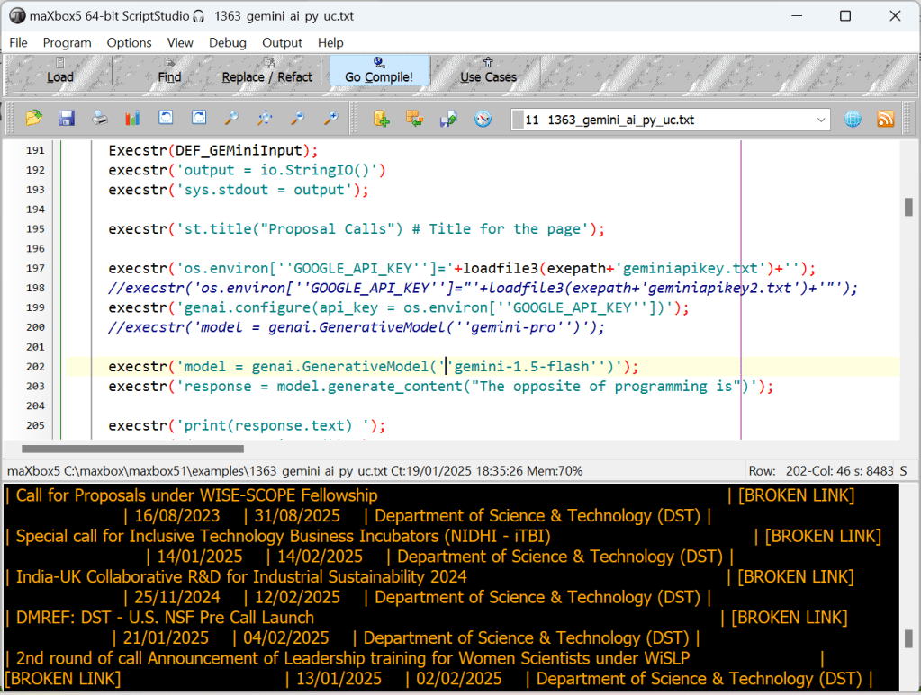Screen dimensions: 921x695
Task: Click the bar chart icon in toolbar
Action: pos(132,119)
